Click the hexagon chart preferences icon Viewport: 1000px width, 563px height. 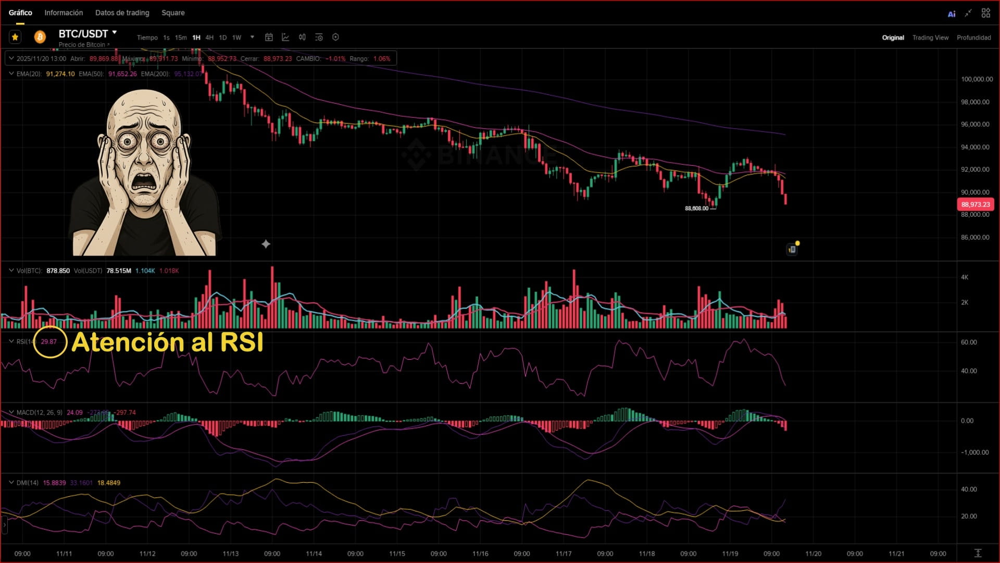click(335, 37)
